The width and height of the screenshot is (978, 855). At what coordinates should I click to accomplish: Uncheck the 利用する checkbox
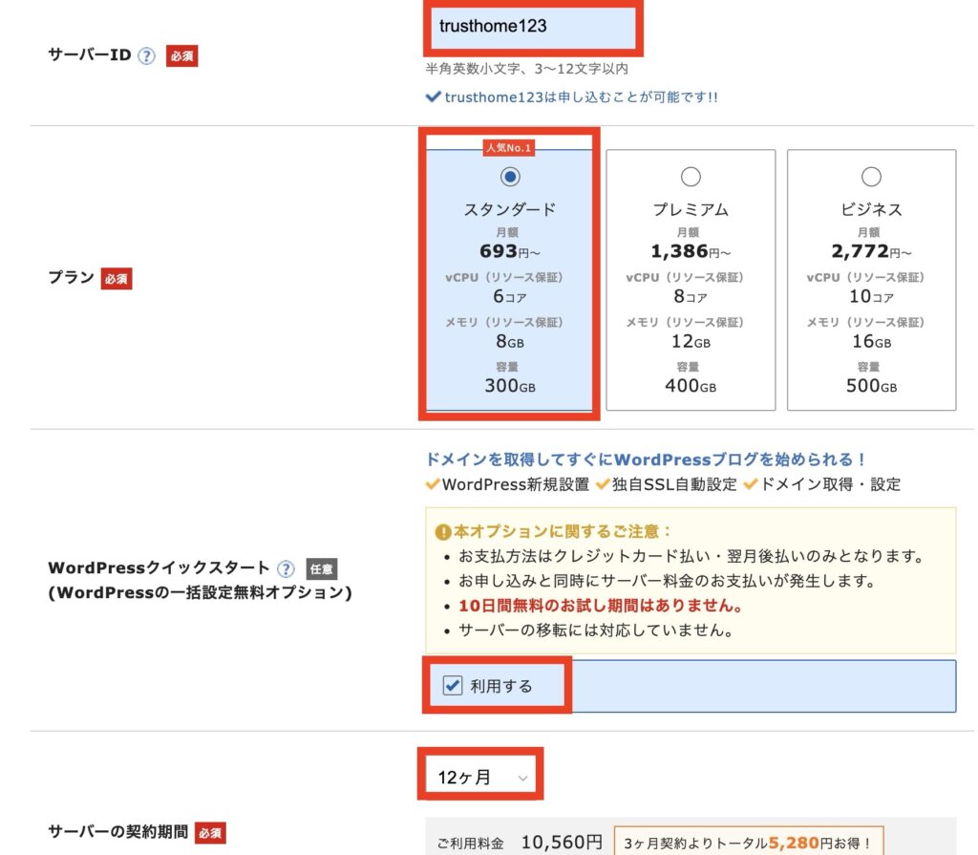point(453,686)
